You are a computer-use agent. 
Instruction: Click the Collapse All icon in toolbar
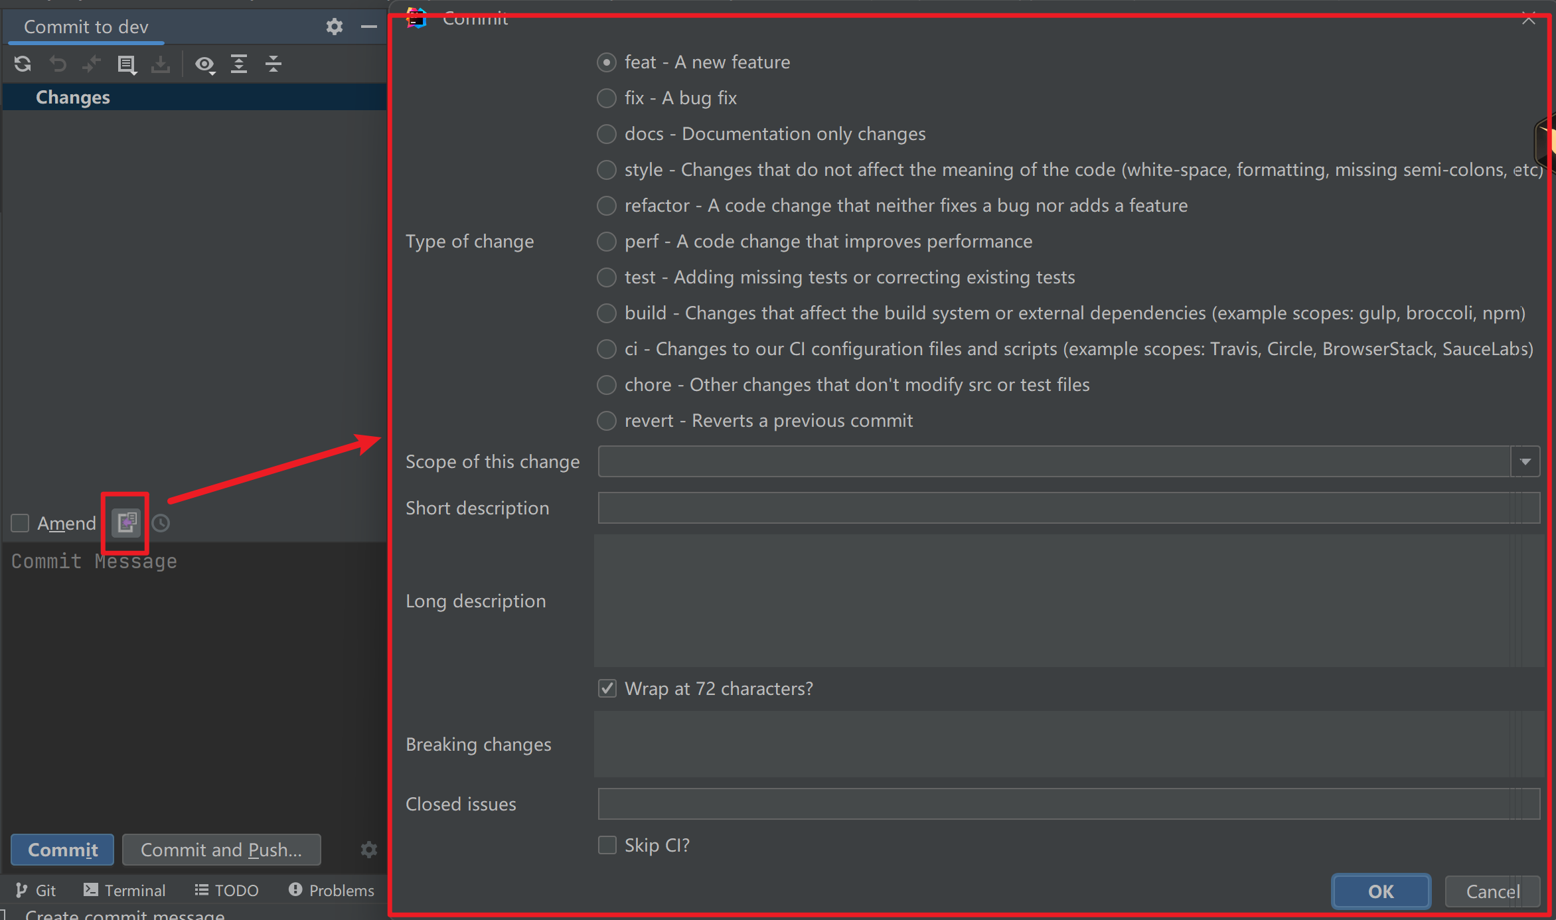click(273, 64)
